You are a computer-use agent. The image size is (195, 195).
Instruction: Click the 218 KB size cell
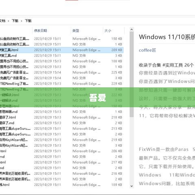[x=117, y=117]
